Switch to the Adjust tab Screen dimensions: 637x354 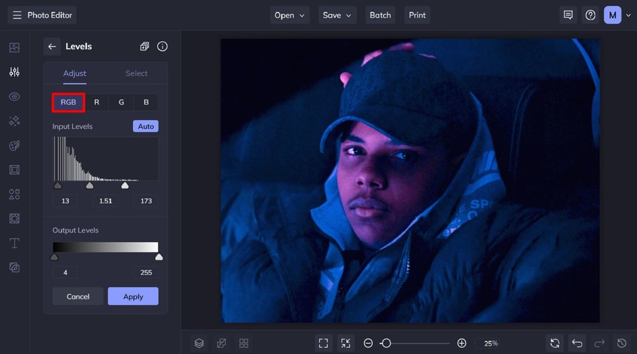pyautogui.click(x=74, y=73)
